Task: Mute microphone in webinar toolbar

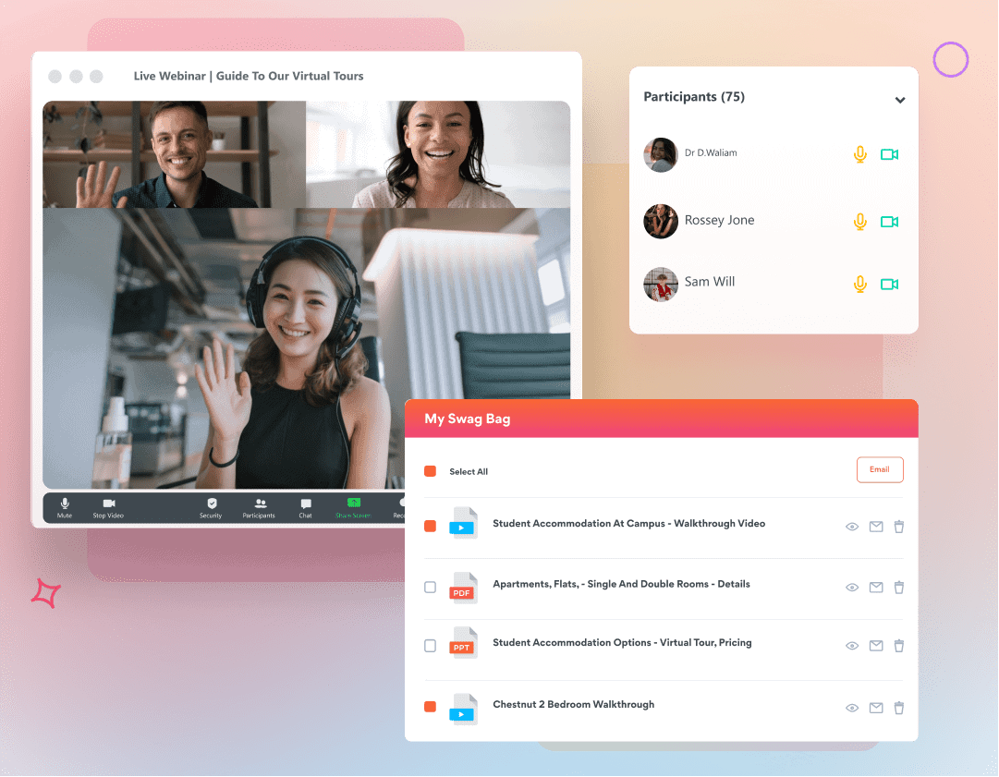Action: (65, 504)
